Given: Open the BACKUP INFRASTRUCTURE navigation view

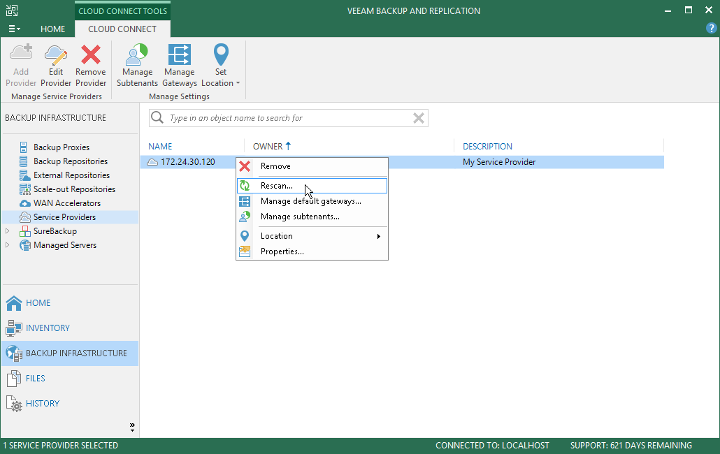Looking at the screenshot, I should coord(70,353).
